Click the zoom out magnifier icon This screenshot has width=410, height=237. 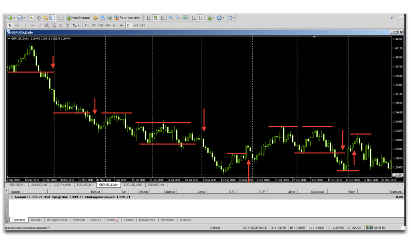tap(178, 18)
